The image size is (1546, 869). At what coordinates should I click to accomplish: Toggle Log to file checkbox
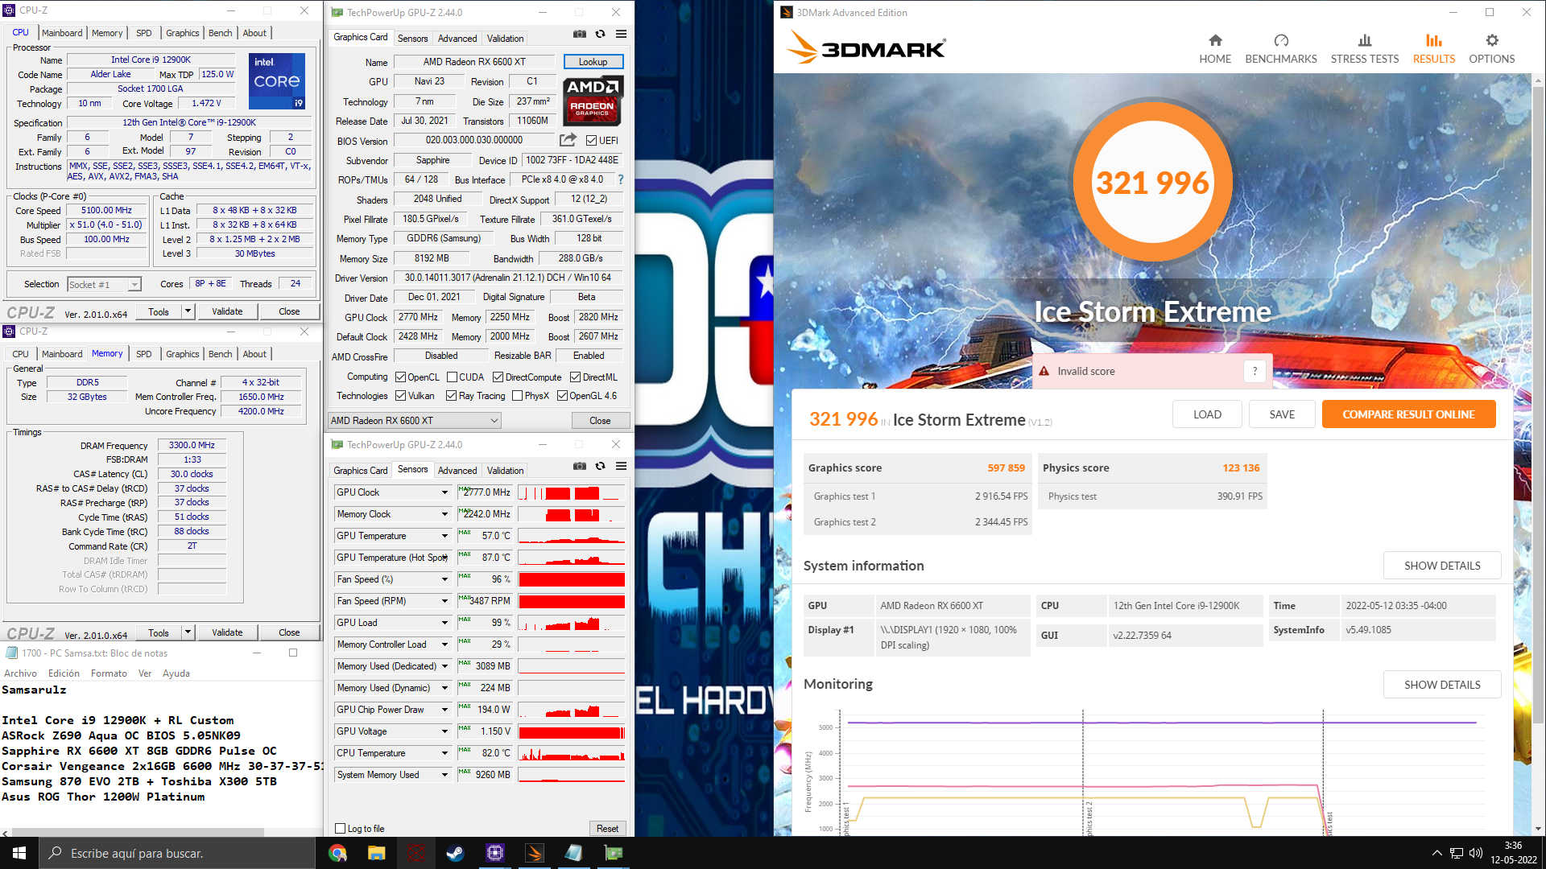coord(341,828)
